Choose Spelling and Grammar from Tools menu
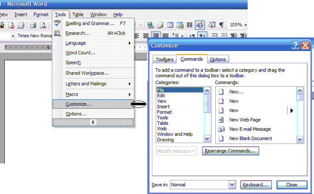This screenshot has height=194, width=314. 93,23
